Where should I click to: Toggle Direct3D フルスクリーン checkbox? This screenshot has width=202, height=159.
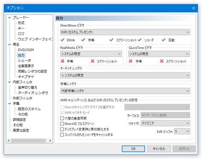tap(62, 124)
